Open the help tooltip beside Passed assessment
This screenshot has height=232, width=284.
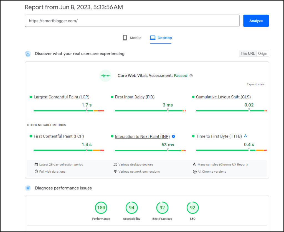[x=191, y=75]
